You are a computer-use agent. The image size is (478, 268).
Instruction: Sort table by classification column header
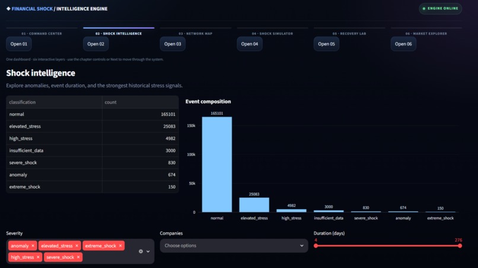click(x=54, y=102)
